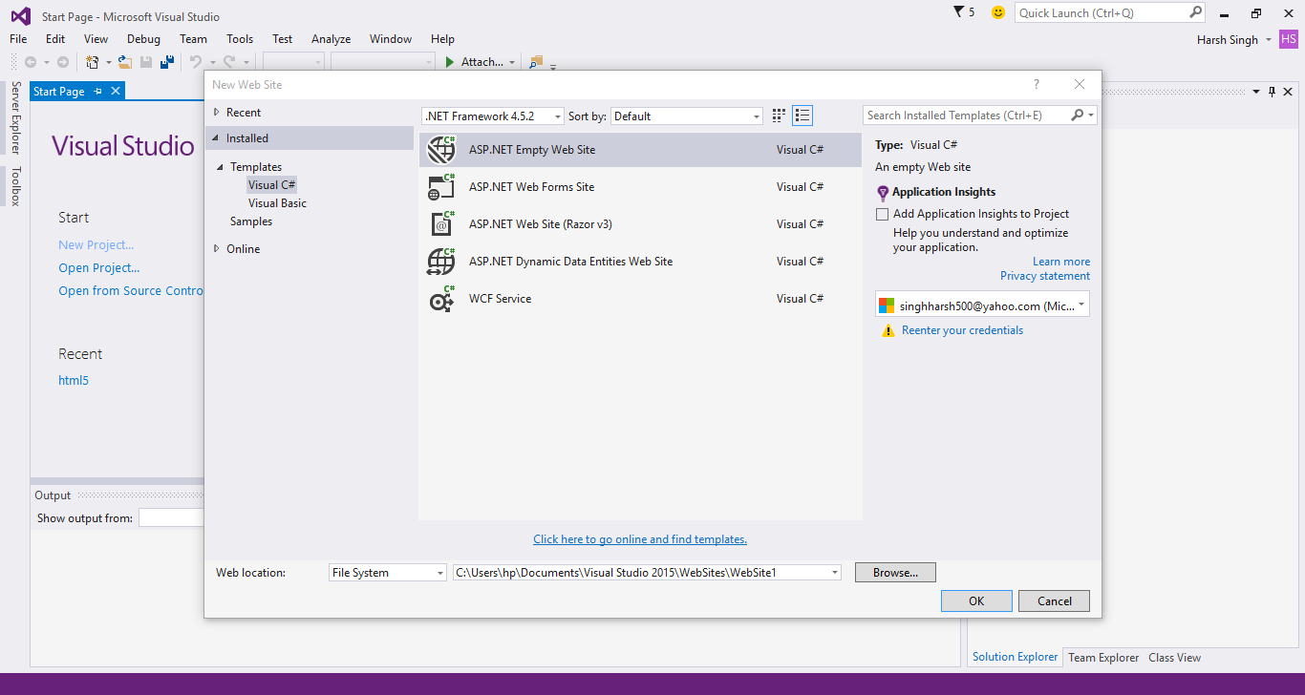This screenshot has width=1305, height=695.
Task: Open the Attach button dropdown arrow
Action: [512, 62]
